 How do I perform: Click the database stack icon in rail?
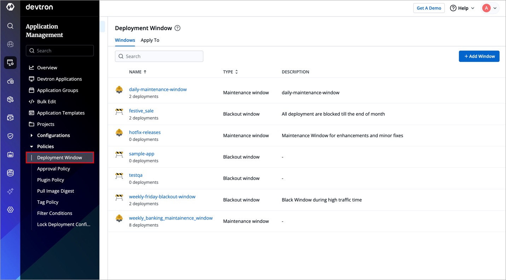(x=10, y=173)
